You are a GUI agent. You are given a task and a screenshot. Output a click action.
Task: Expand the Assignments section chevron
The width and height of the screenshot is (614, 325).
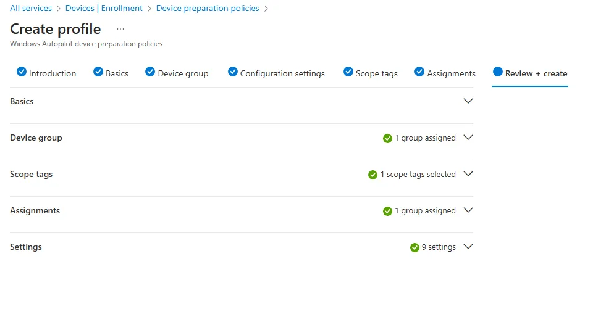[x=468, y=210]
